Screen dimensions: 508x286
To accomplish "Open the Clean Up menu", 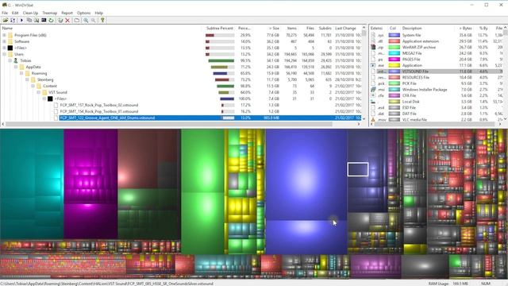I will pyautogui.click(x=30, y=13).
